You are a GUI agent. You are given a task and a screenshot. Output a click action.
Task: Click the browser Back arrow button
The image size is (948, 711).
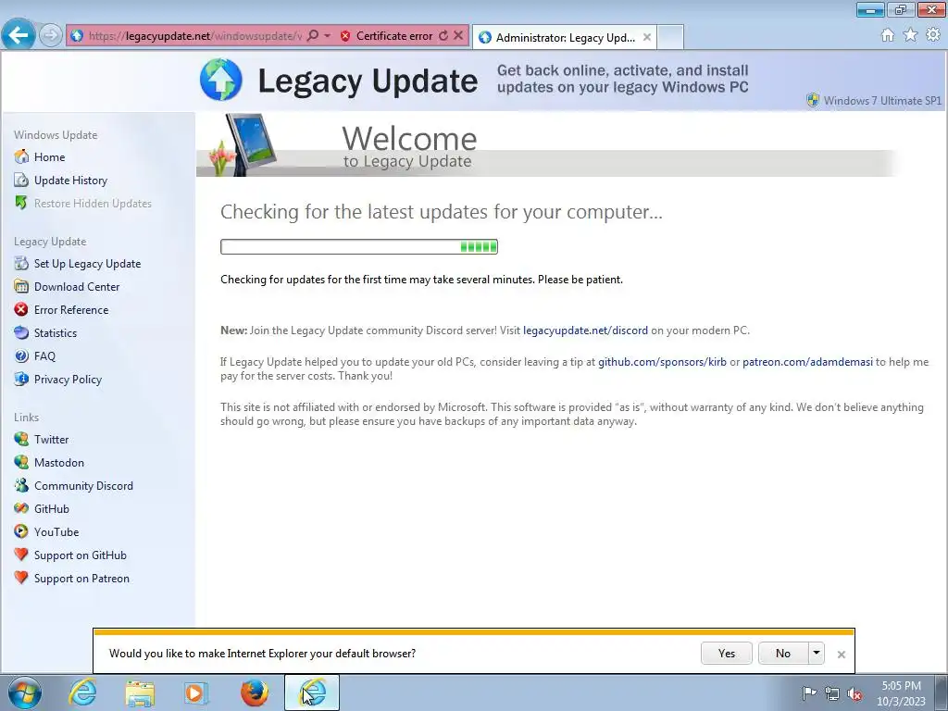19,35
